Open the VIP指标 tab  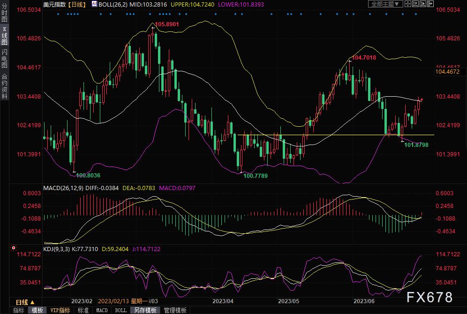pyautogui.click(x=60, y=310)
